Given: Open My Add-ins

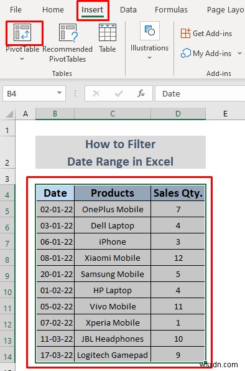Looking at the screenshot, I should (206, 54).
